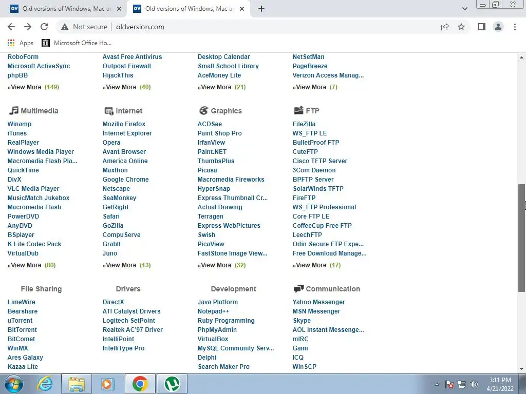Show hidden tray icons arrow

click(x=437, y=384)
